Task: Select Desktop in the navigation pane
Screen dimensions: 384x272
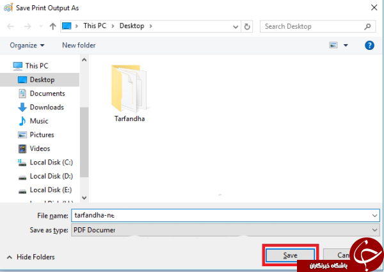Action: [40, 79]
